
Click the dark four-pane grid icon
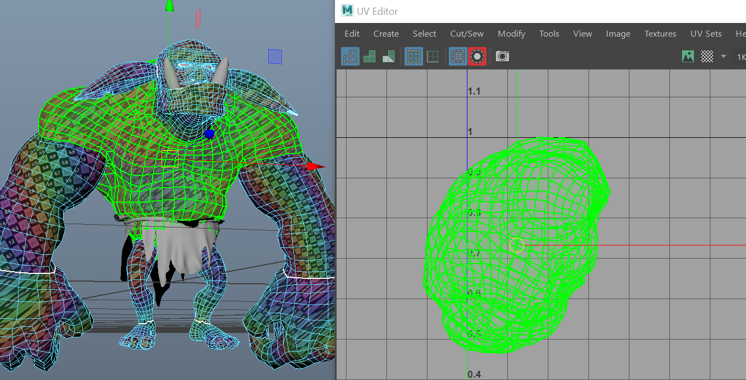433,56
